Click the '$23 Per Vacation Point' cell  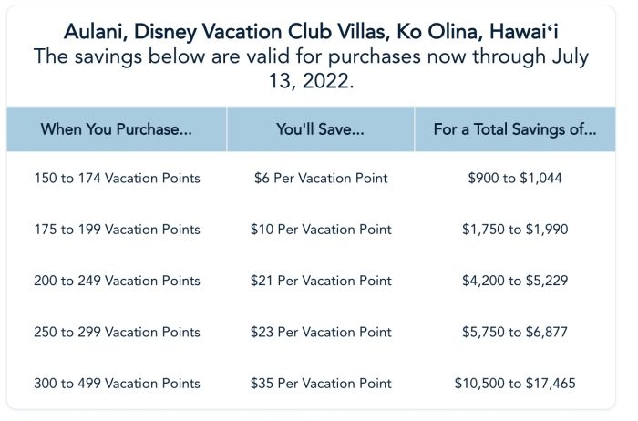(321, 332)
